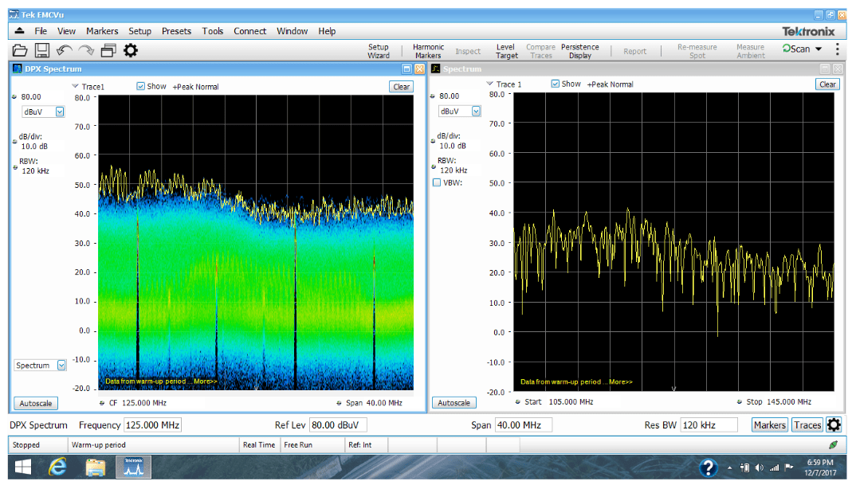The height and width of the screenshot is (485, 856).
Task: Open the Spectrum view selector dropdown
Action: [39, 365]
